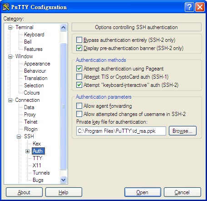Collapse the Window tree node

(x=10, y=56)
